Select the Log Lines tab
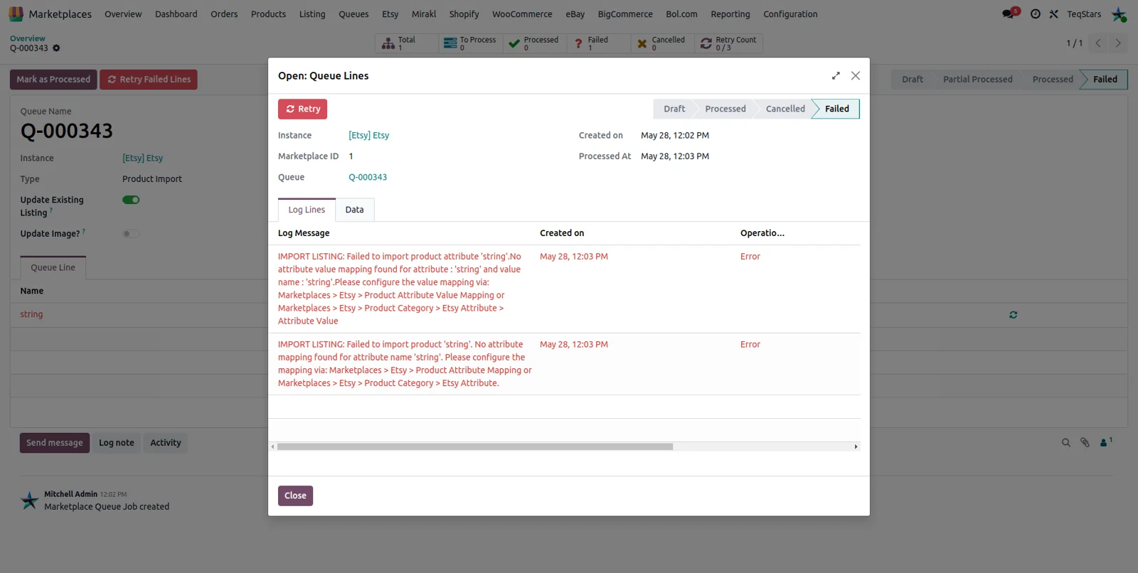Viewport: 1138px width, 573px height. (x=307, y=210)
